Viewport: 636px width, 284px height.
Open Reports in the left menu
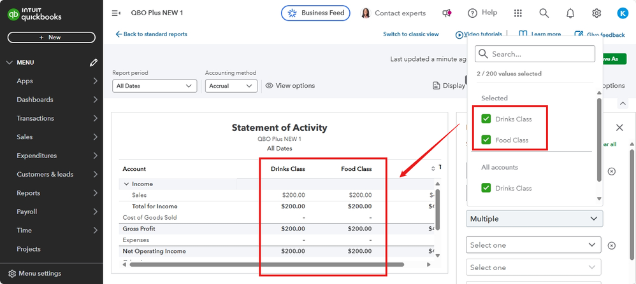29,193
